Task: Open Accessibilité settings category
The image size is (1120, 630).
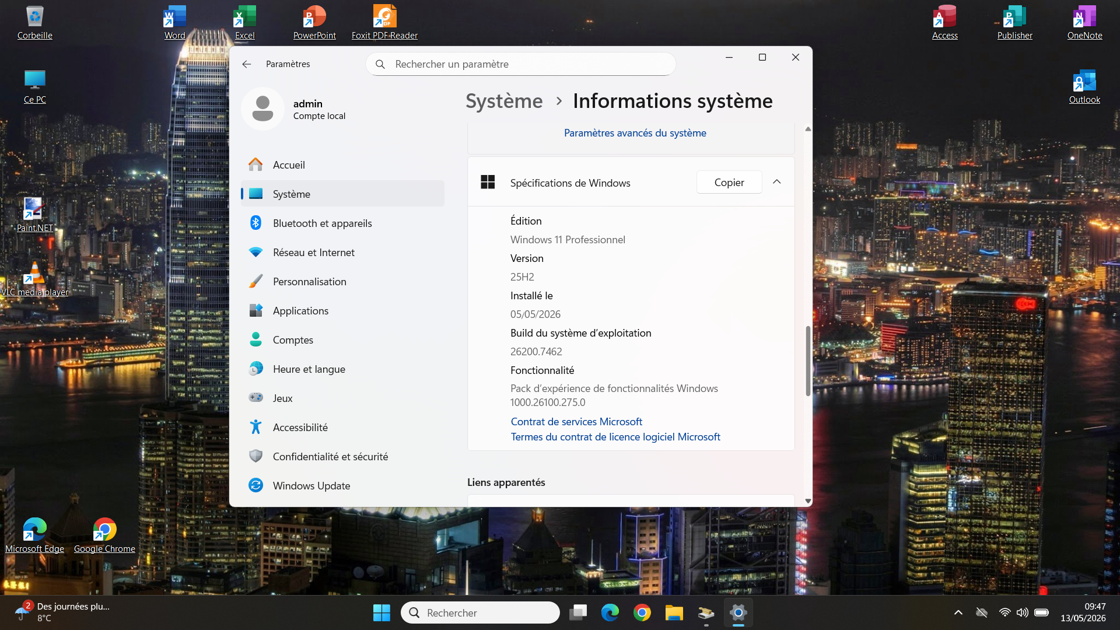Action: click(342, 428)
